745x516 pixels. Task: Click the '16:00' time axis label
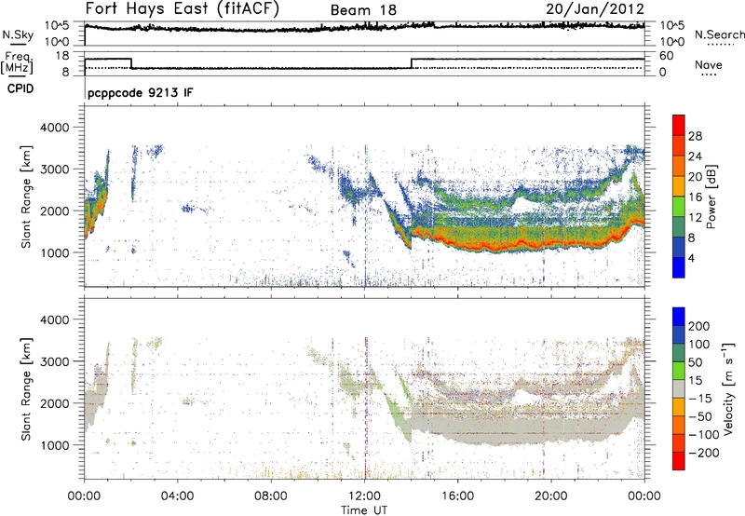coord(457,496)
